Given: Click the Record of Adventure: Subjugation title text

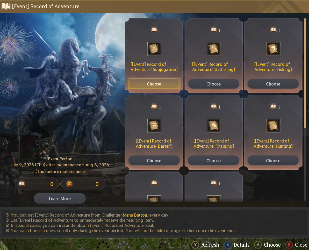Looking at the screenshot, I should click(x=154, y=67).
